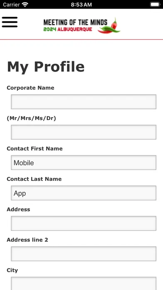Viewport: 163px width, 290px height.
Task: Focus the Corporate Name text box
Action: tap(84, 102)
